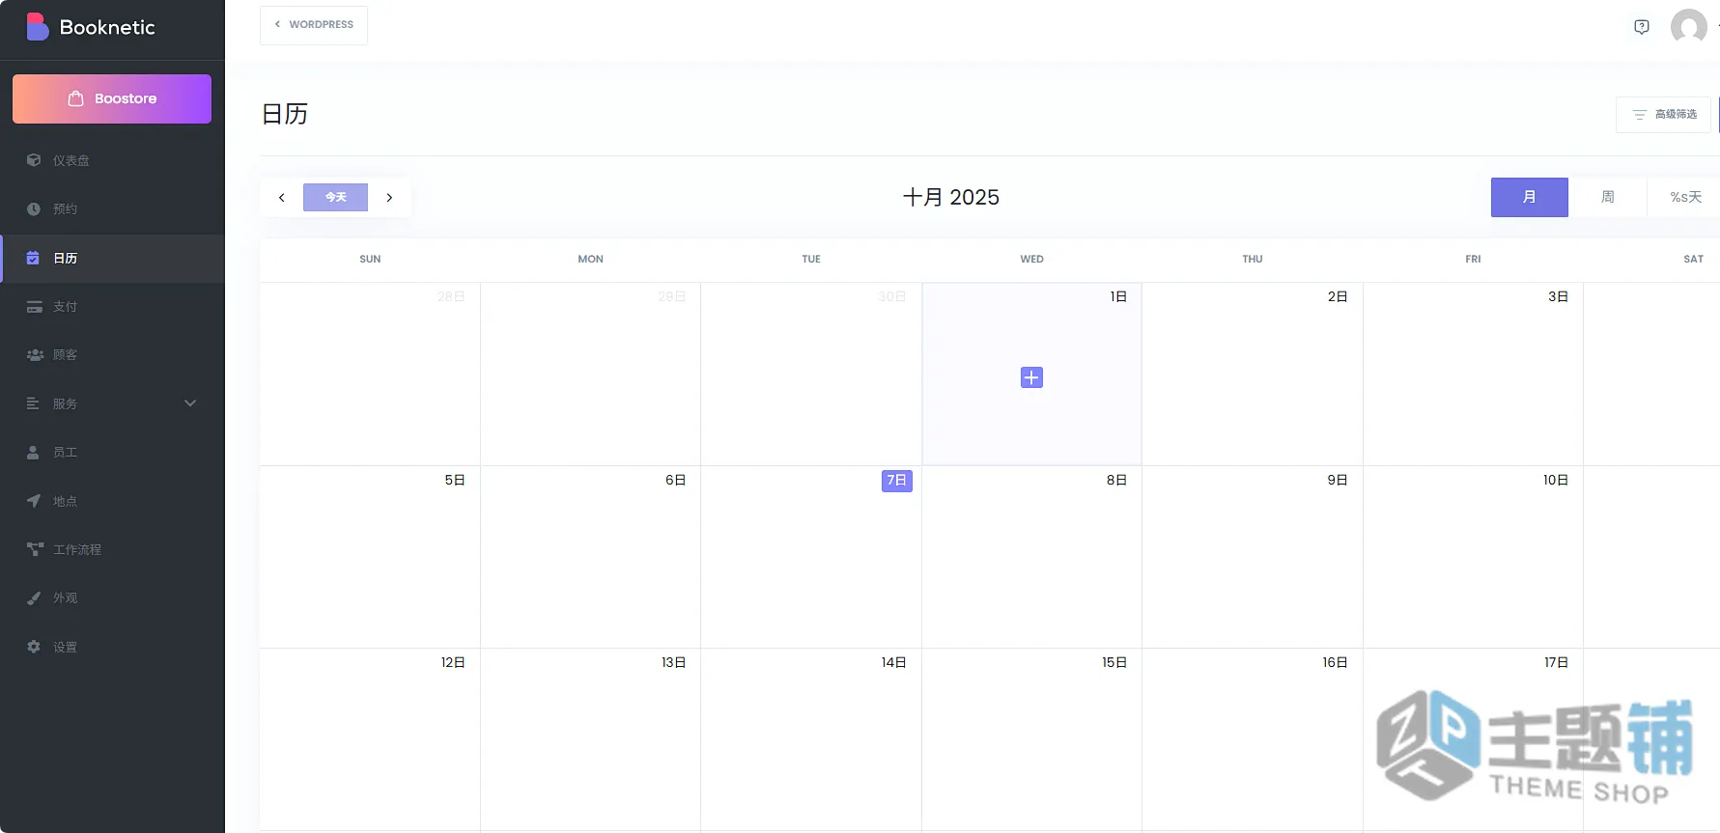1720x833 pixels.
Task: Select the 10日 calendar date
Action: pyautogui.click(x=1556, y=480)
